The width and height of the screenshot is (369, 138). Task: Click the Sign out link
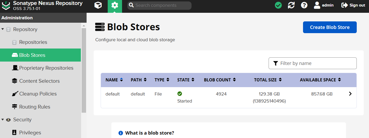[353, 5]
